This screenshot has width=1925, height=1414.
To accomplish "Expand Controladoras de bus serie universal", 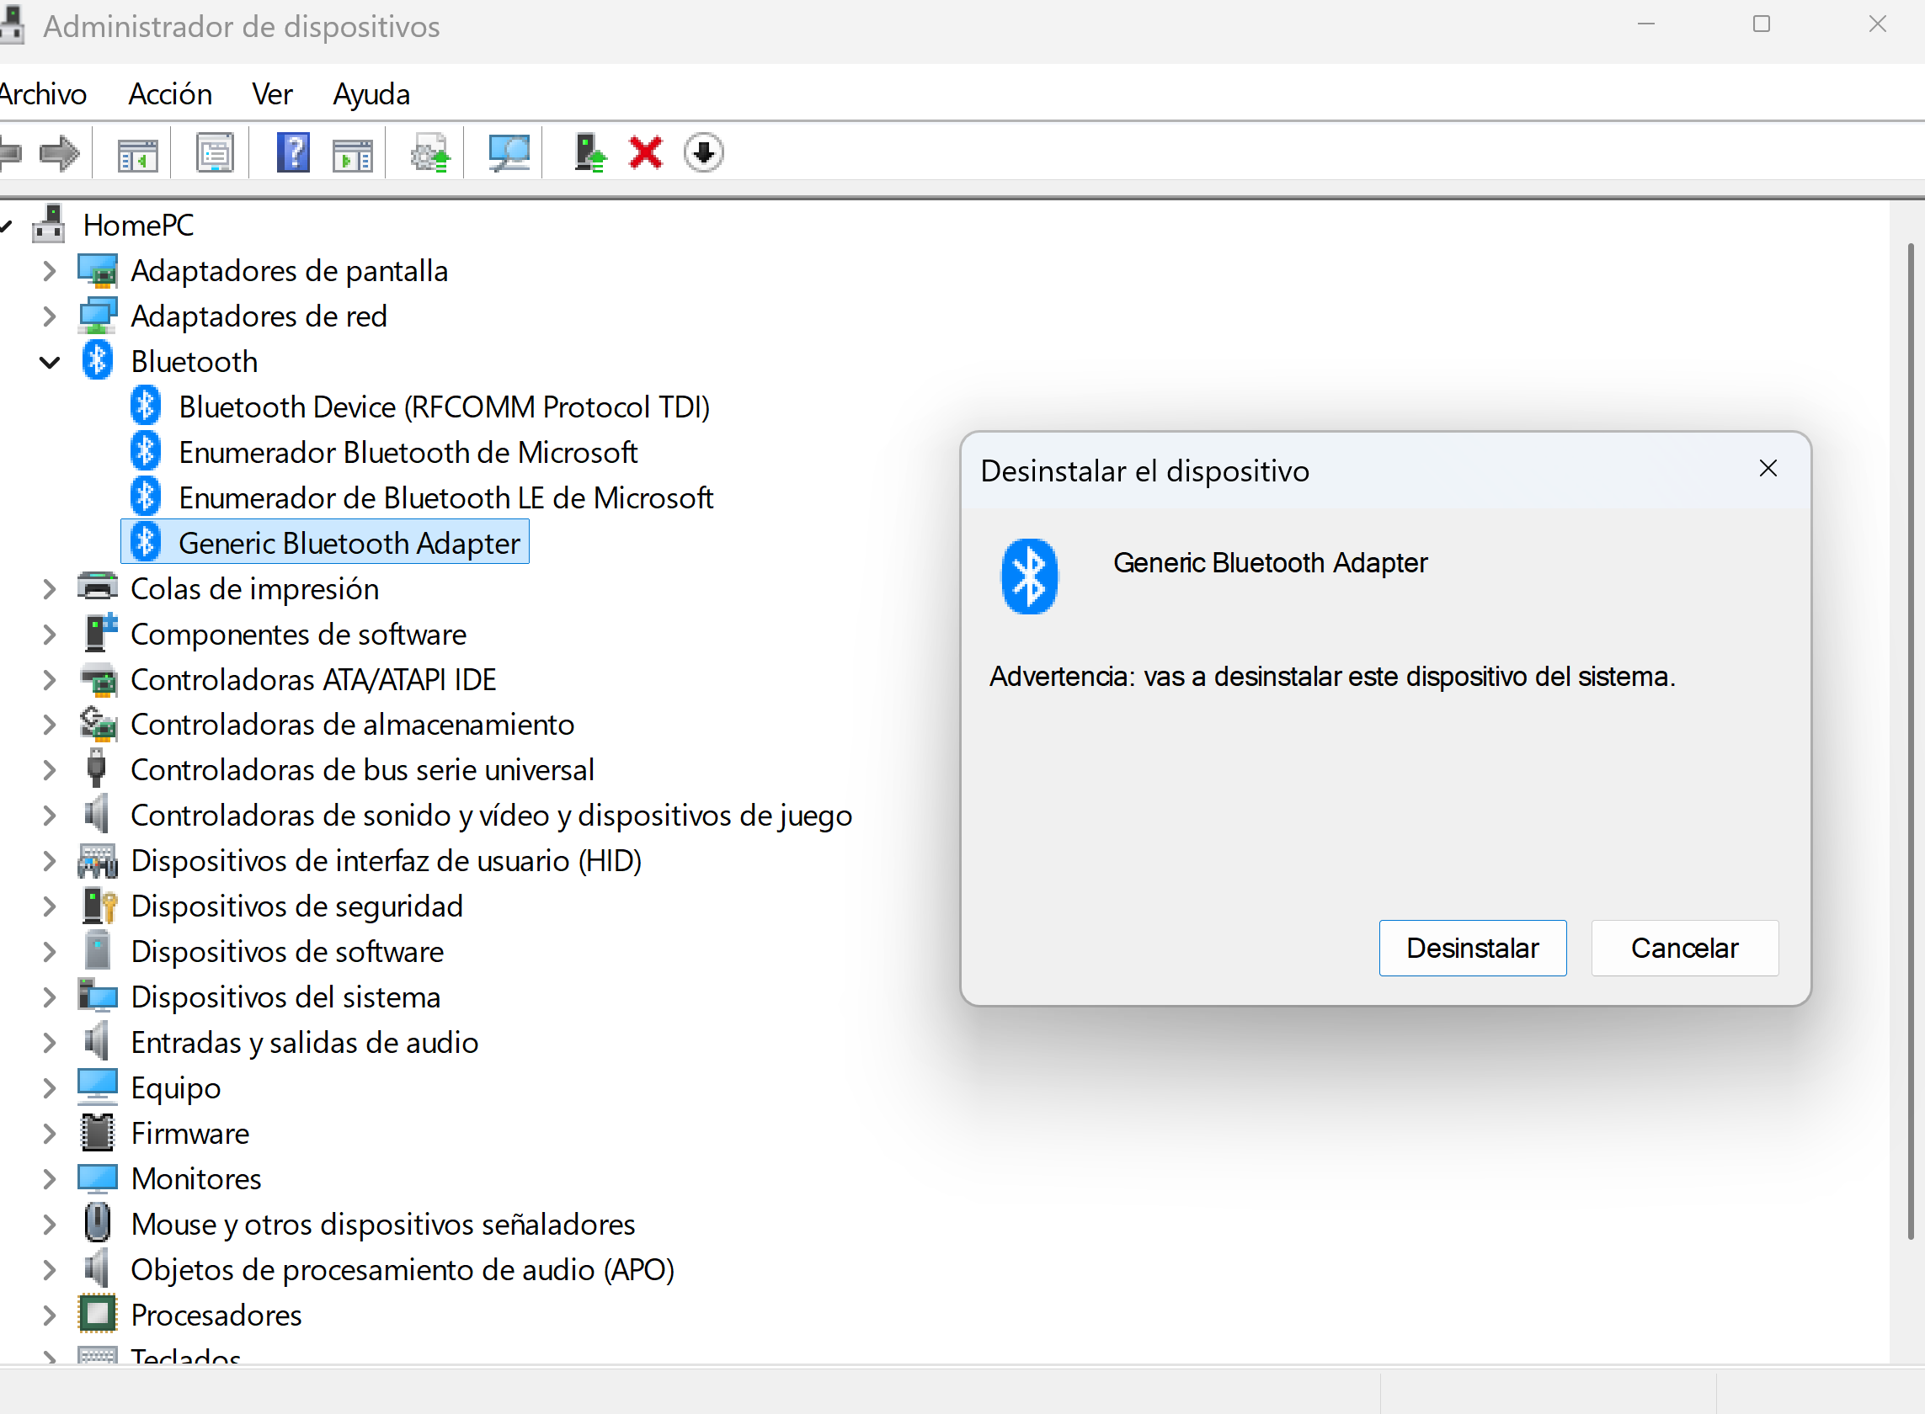I will (50, 770).
